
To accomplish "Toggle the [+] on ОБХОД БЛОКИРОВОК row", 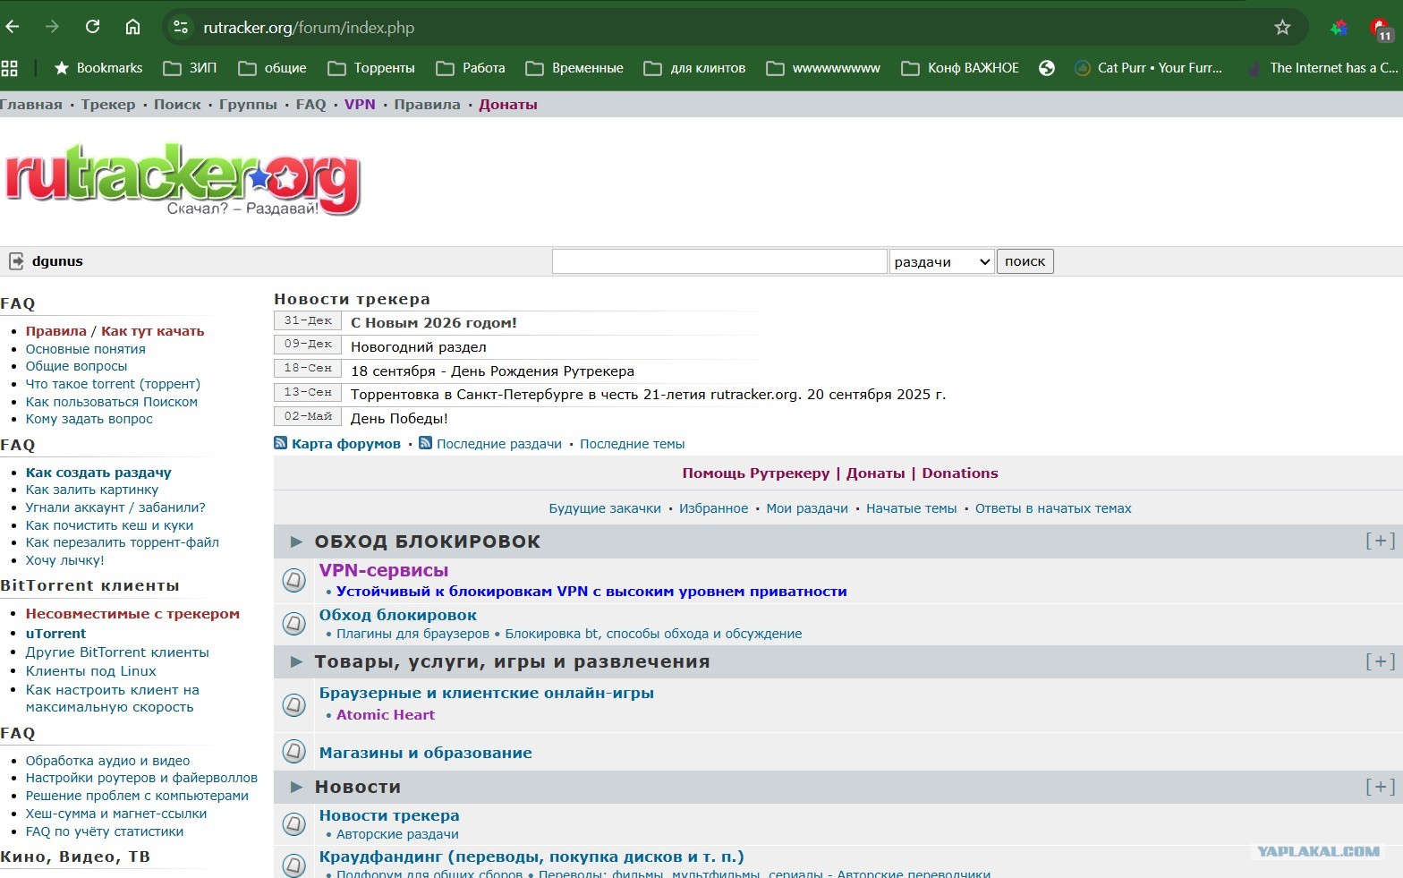I will [x=1380, y=541].
